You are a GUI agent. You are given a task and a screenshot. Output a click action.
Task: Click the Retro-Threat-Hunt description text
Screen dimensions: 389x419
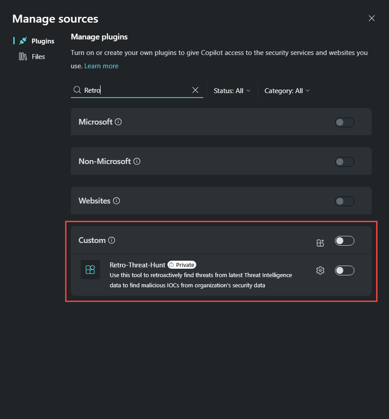(x=201, y=280)
